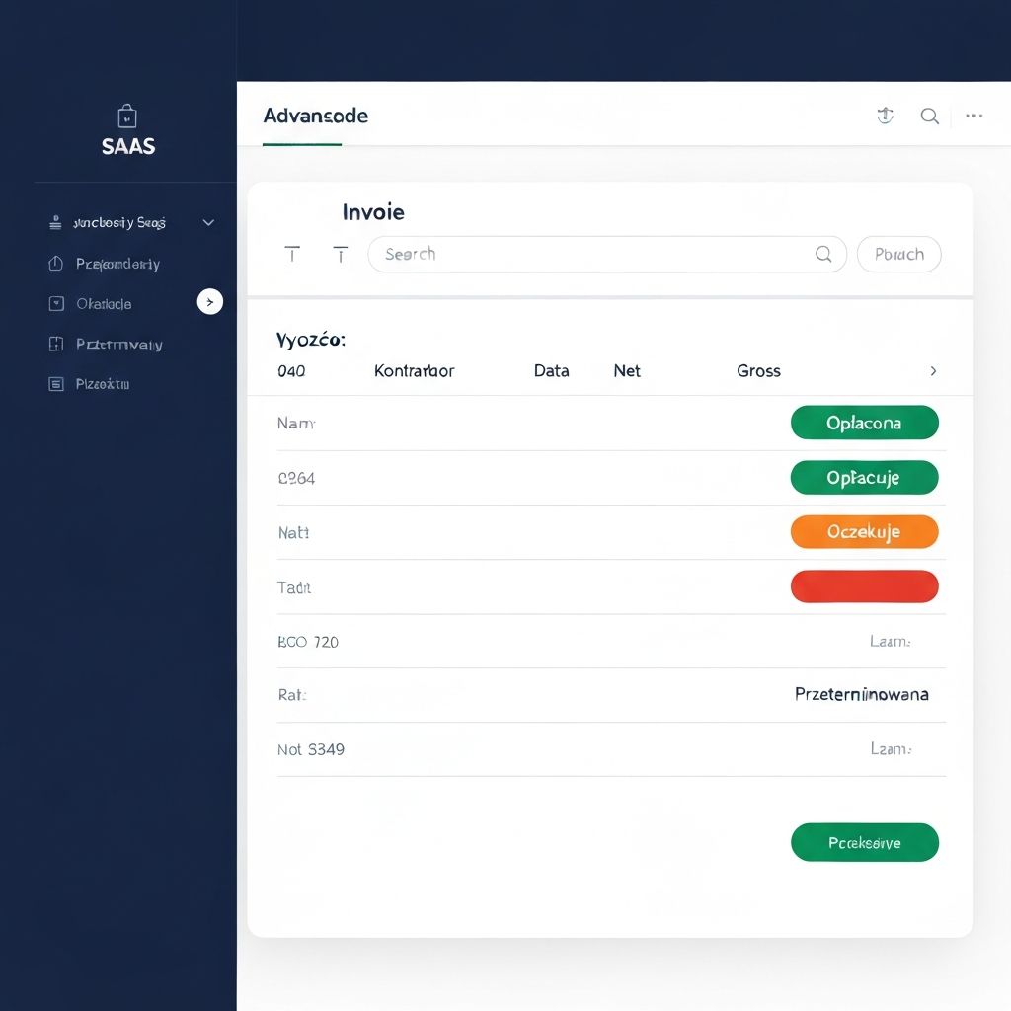Click the second filter icon beside search
Image resolution: width=1011 pixels, height=1011 pixels.
341,254
